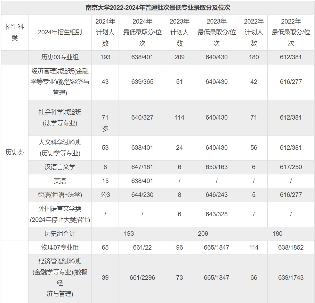Click the 53 plan count cell
Image resolution: width=315 pixels, height=303 pixels.
click(x=105, y=148)
